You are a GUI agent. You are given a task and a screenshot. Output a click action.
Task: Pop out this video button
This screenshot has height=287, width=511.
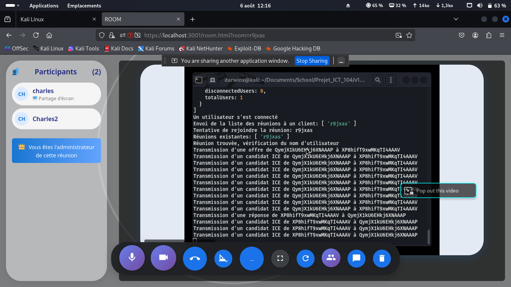[438, 191]
